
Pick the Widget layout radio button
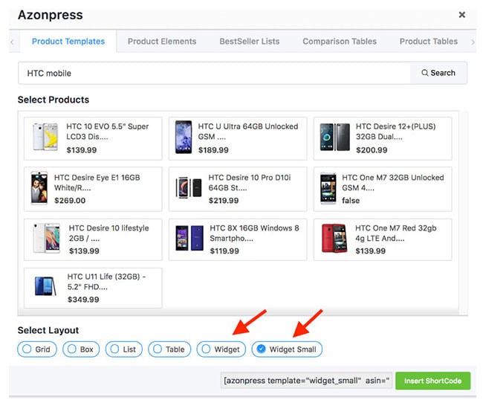coord(205,349)
